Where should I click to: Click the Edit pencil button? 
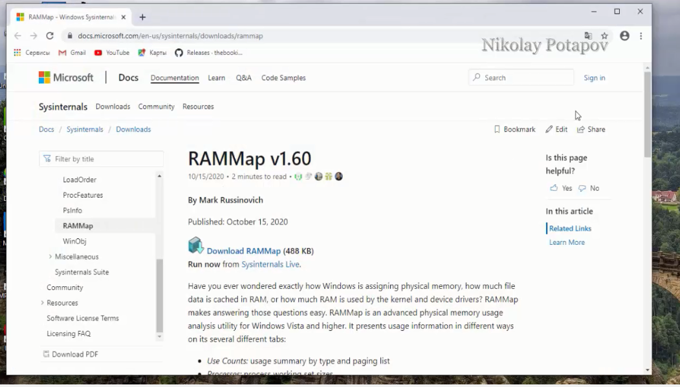tap(556, 129)
